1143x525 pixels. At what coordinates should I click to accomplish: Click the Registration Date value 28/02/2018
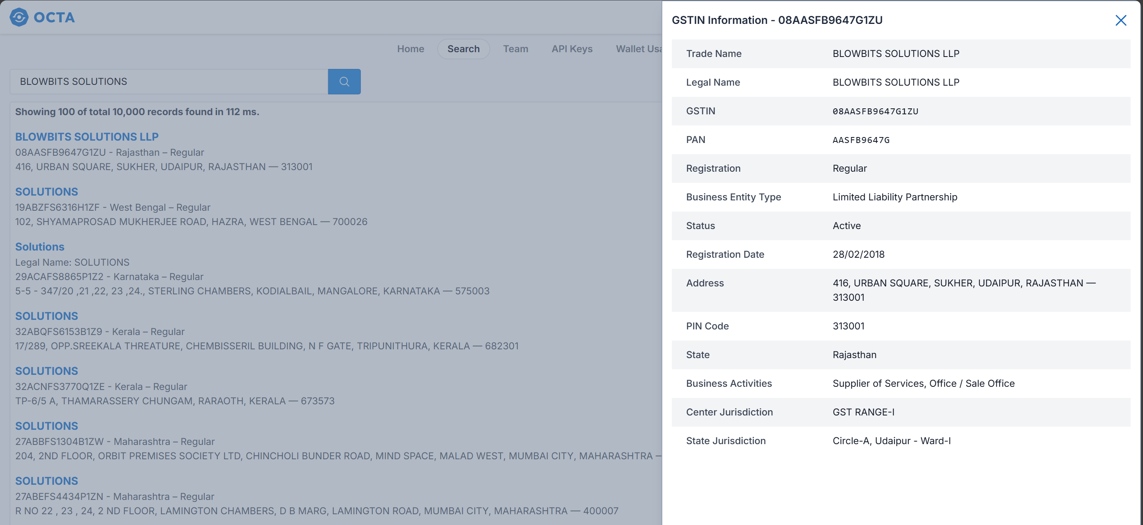click(x=858, y=254)
